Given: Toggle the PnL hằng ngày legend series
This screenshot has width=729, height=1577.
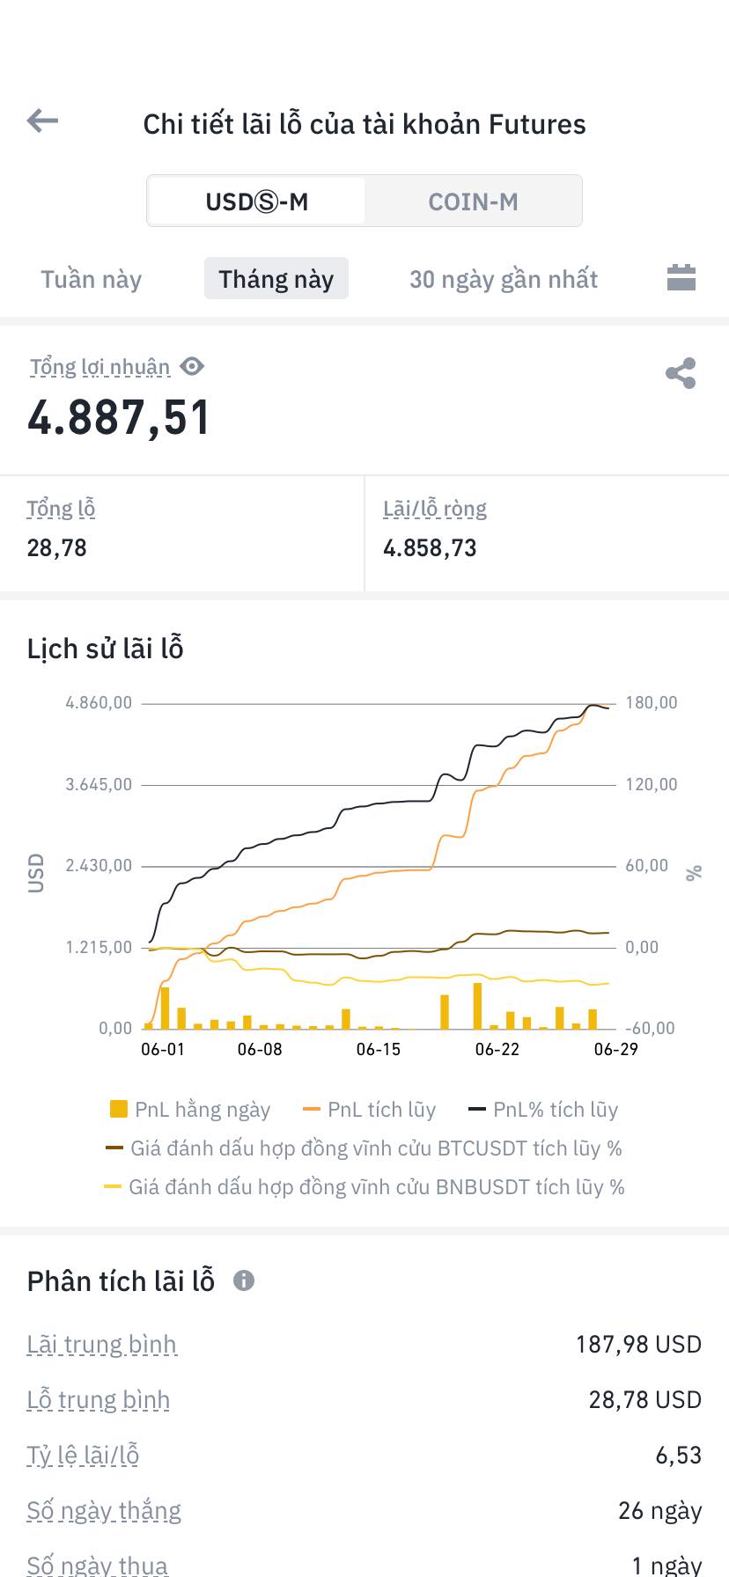Looking at the screenshot, I should (189, 1110).
